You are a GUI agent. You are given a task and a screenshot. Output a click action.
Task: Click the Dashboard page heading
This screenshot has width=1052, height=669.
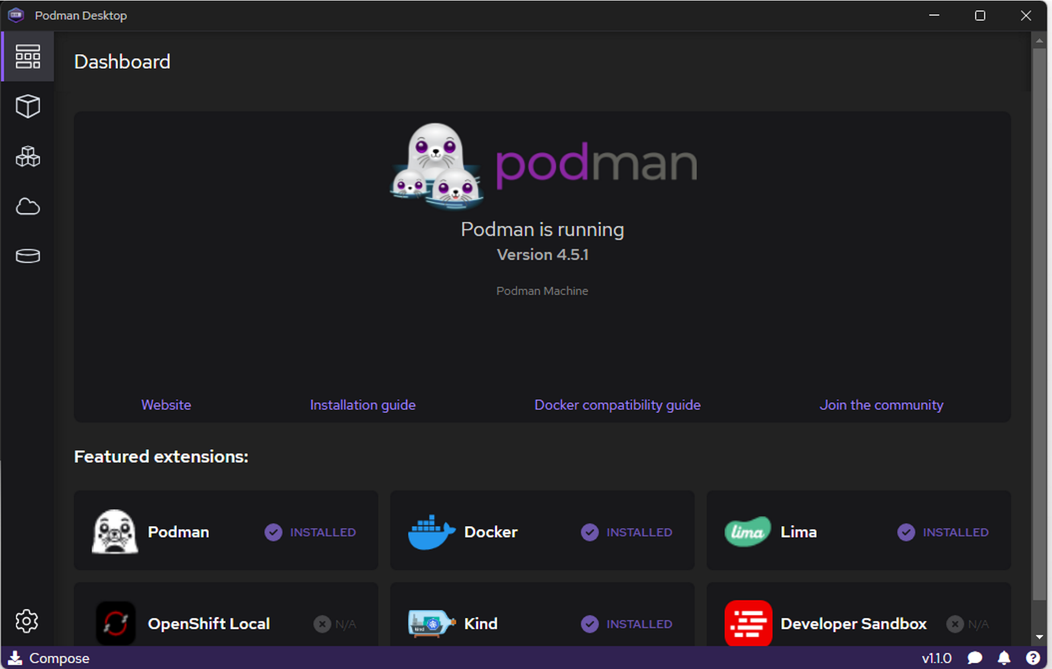coord(122,62)
